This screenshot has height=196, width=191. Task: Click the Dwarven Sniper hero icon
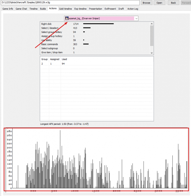[x=67, y=18]
